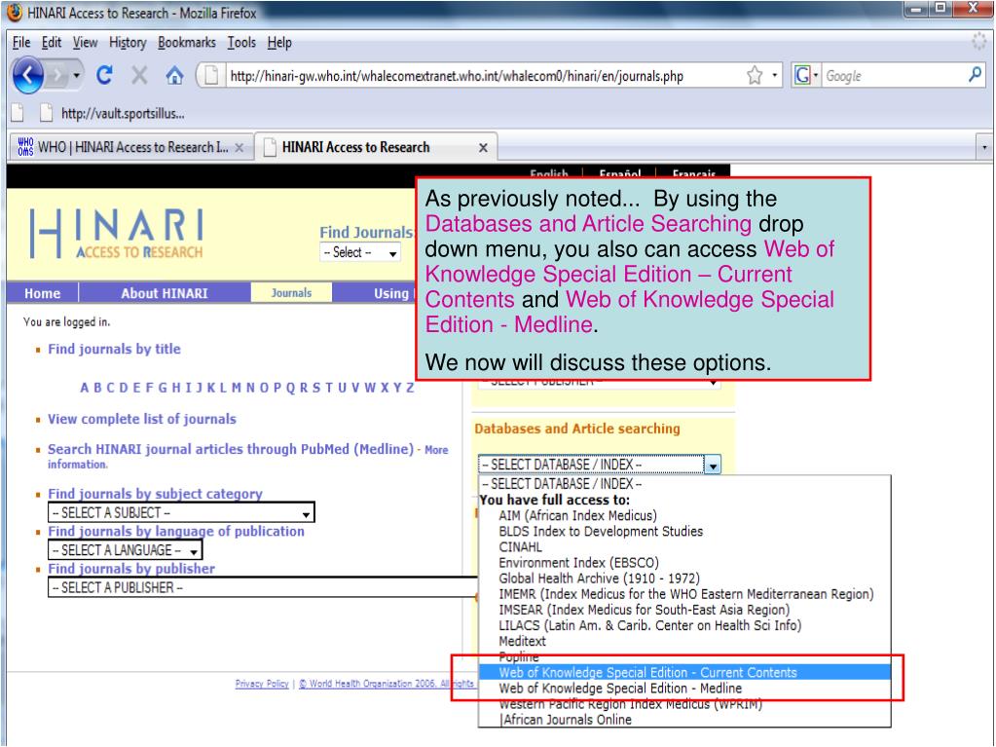The height and width of the screenshot is (747, 996).
Task: Open the History menu
Action: pos(128,43)
